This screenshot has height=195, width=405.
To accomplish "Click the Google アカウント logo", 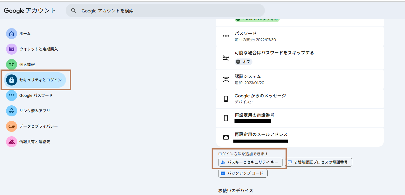I will [30, 10].
